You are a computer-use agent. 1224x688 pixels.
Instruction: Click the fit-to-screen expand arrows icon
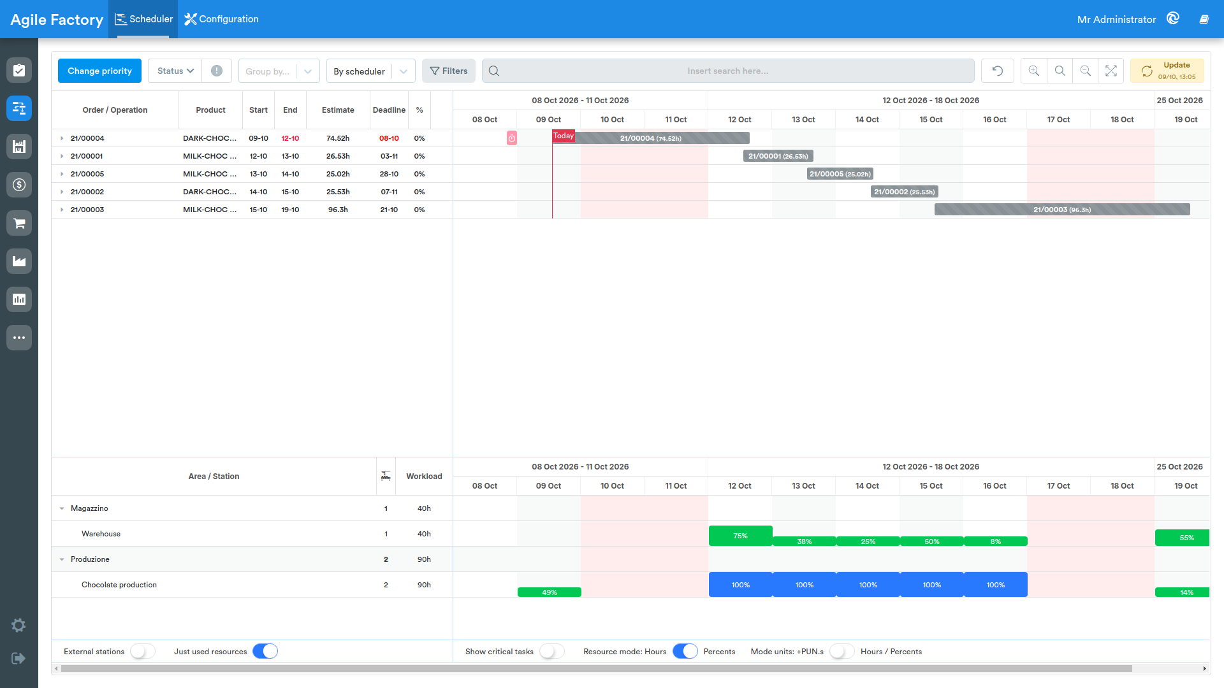[x=1111, y=71]
